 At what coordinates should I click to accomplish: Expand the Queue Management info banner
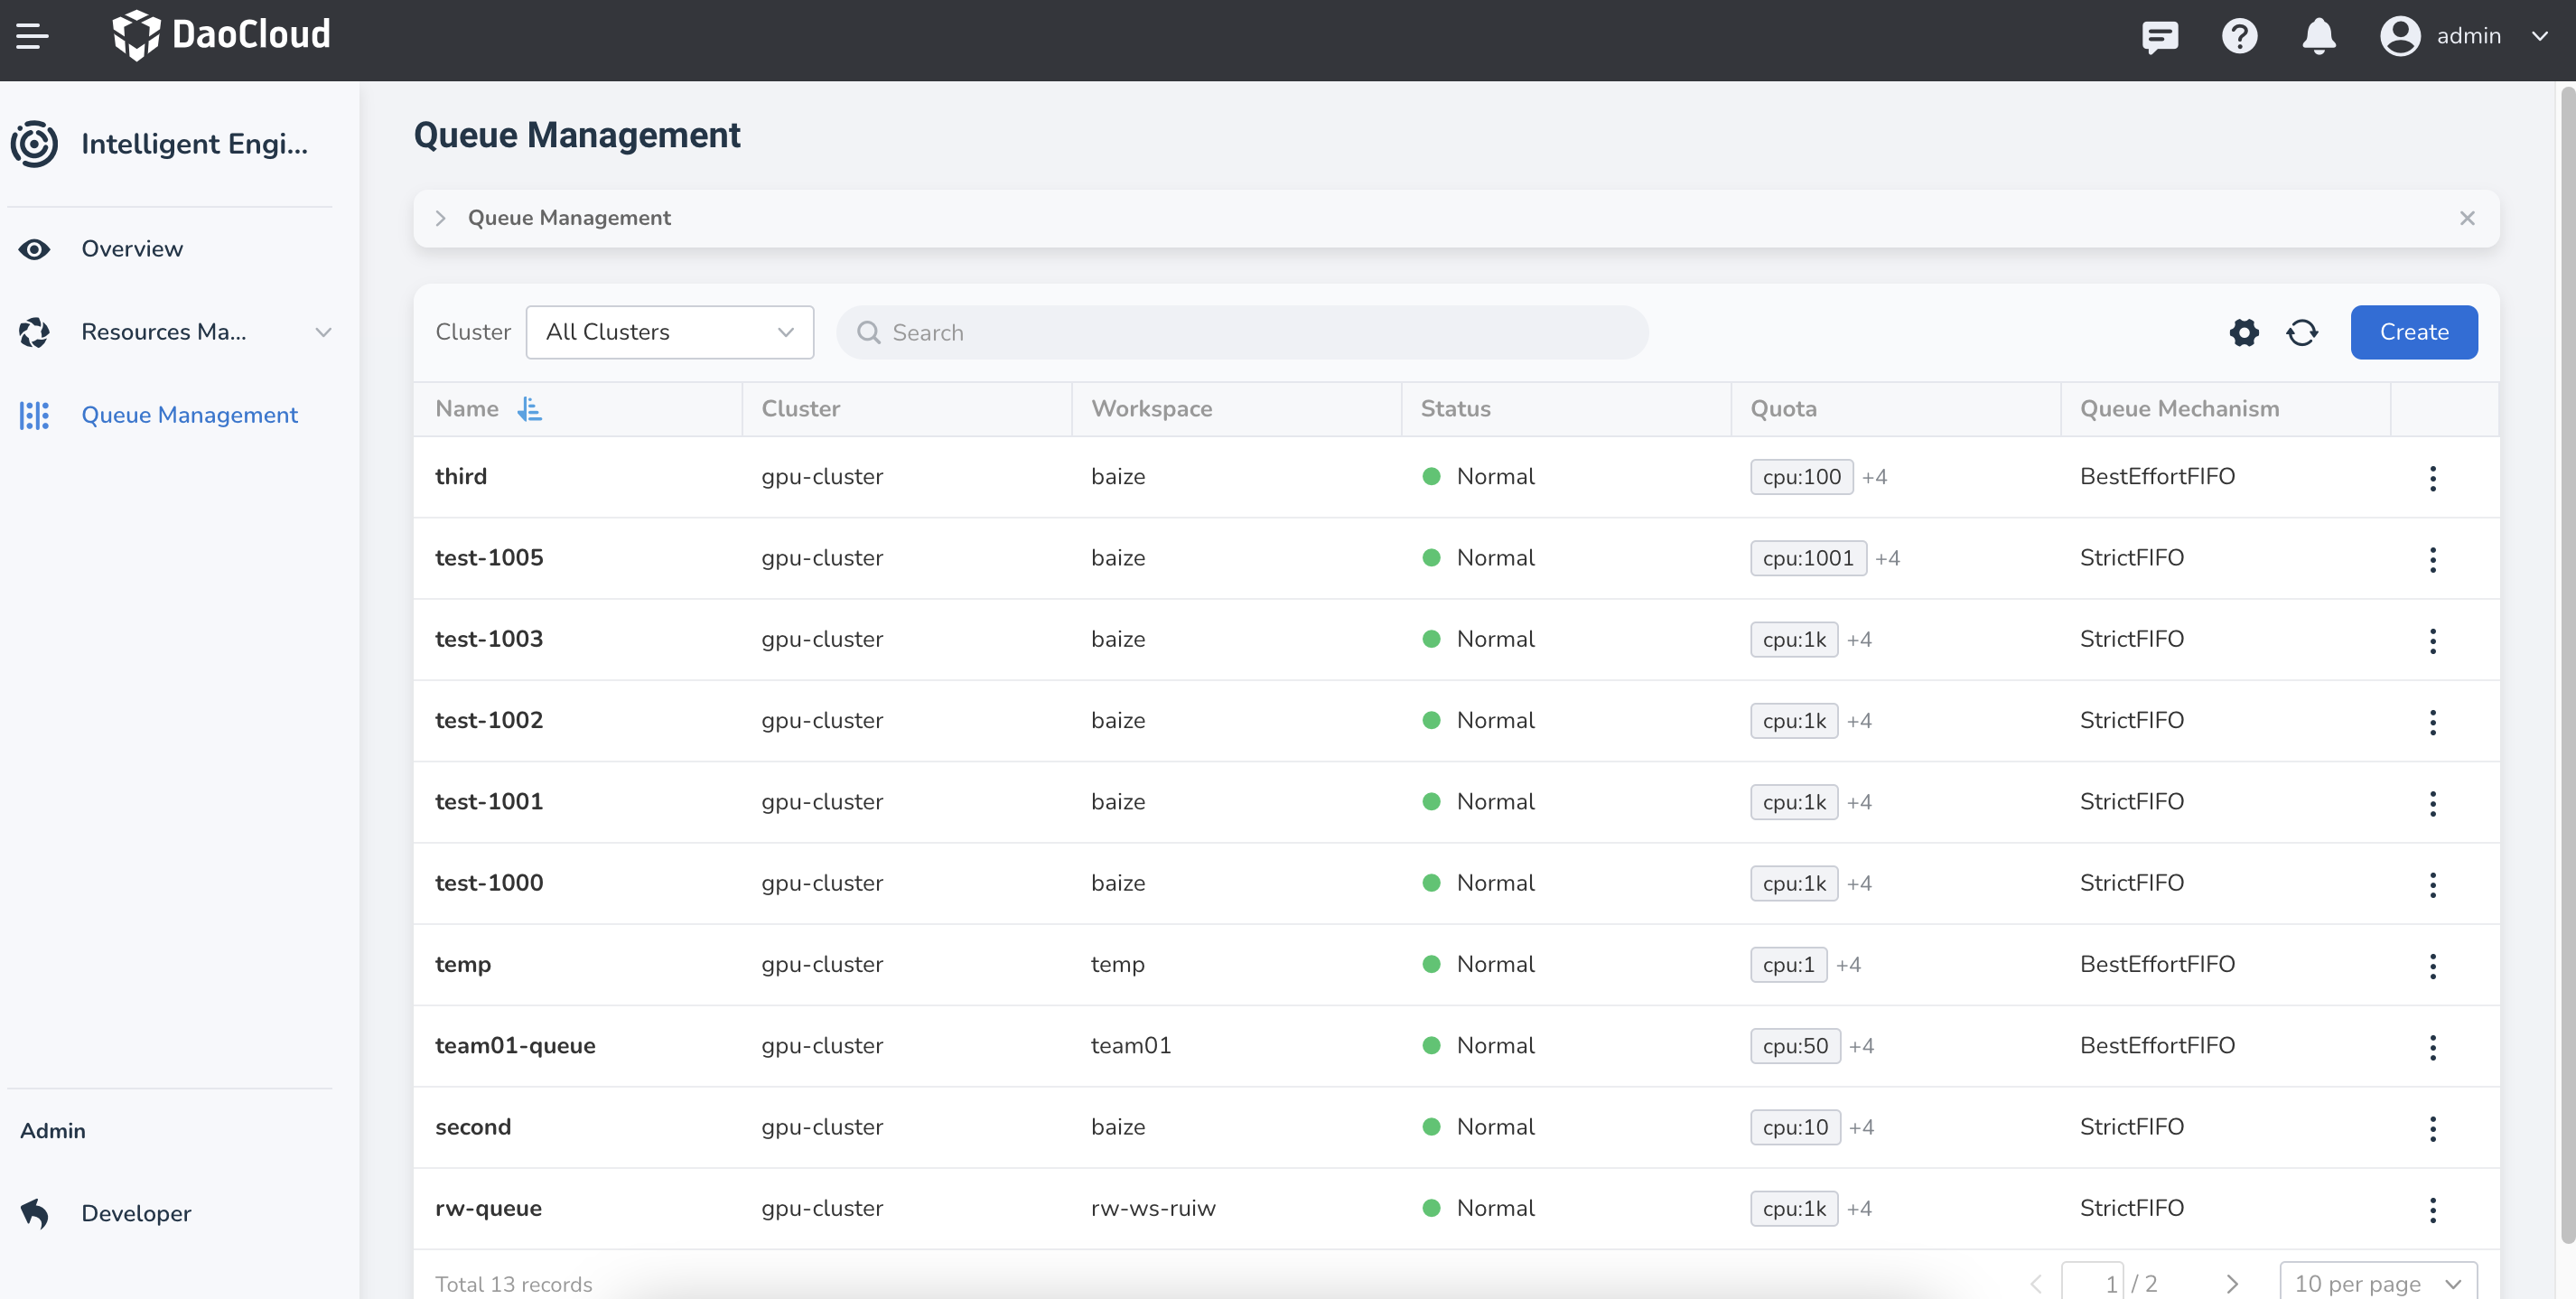[440, 218]
